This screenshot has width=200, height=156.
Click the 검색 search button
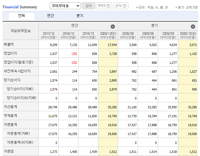[x=89, y=6]
